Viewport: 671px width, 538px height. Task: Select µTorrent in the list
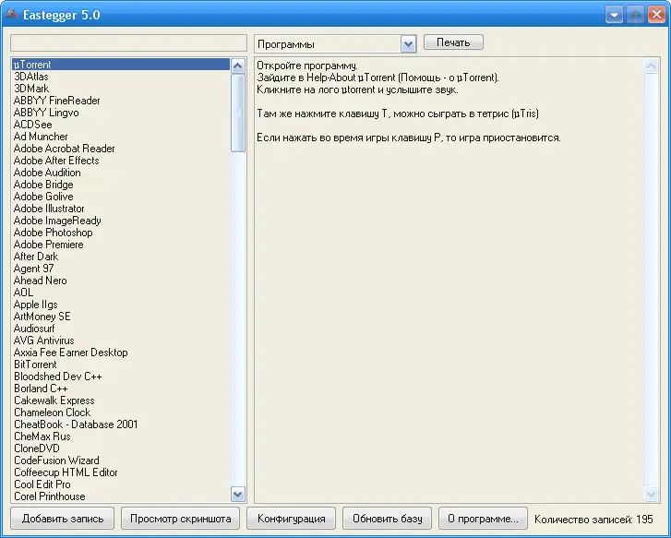(121, 65)
